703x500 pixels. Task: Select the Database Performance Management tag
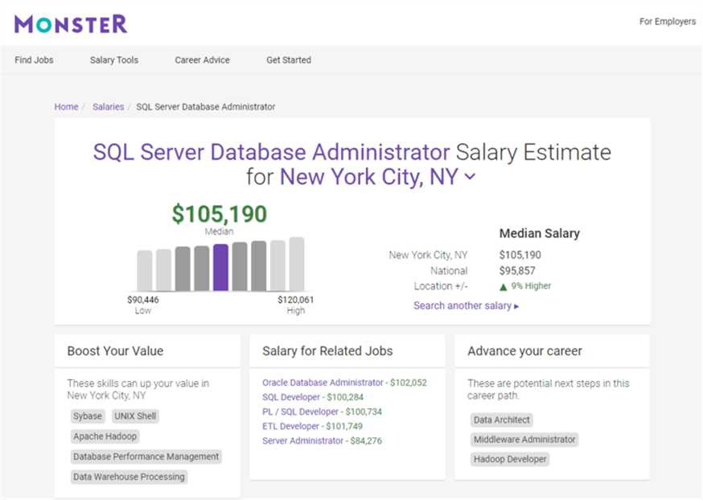[146, 457]
